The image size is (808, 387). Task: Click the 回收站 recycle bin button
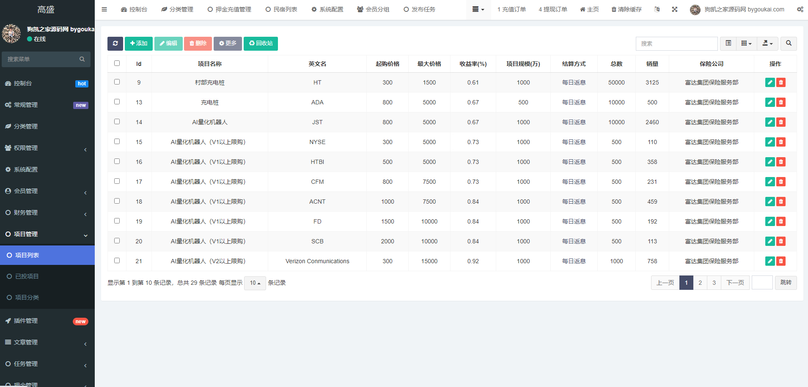click(x=261, y=44)
